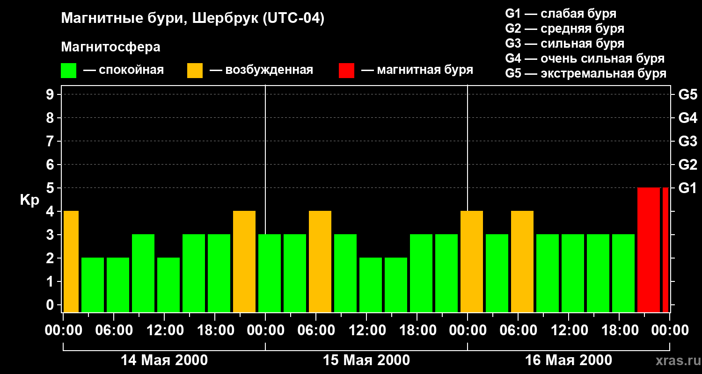Click the narrow orange bar starting 14 Мая
The image size is (702, 374).
point(71,262)
